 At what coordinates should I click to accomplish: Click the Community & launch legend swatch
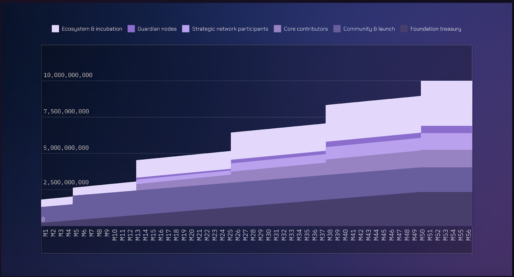coord(337,29)
